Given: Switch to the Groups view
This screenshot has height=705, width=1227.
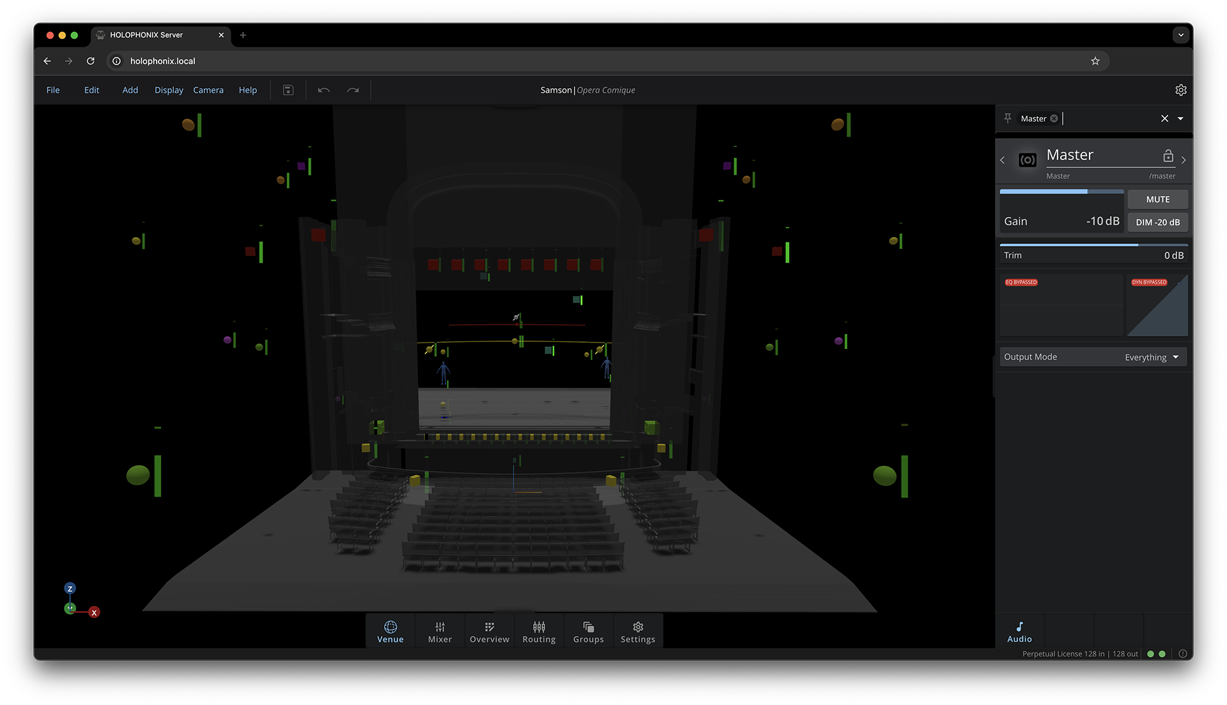Looking at the screenshot, I should click(588, 631).
